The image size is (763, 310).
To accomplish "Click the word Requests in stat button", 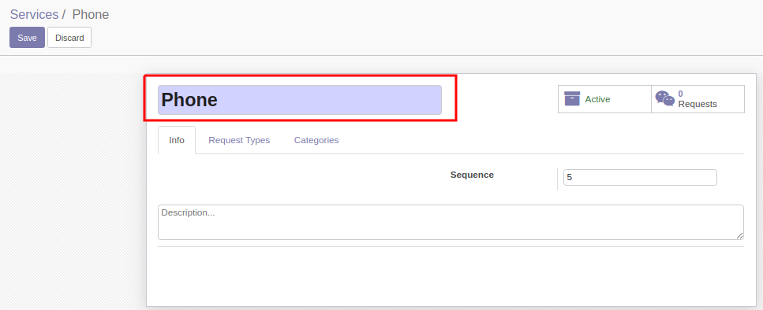I will 698,104.
